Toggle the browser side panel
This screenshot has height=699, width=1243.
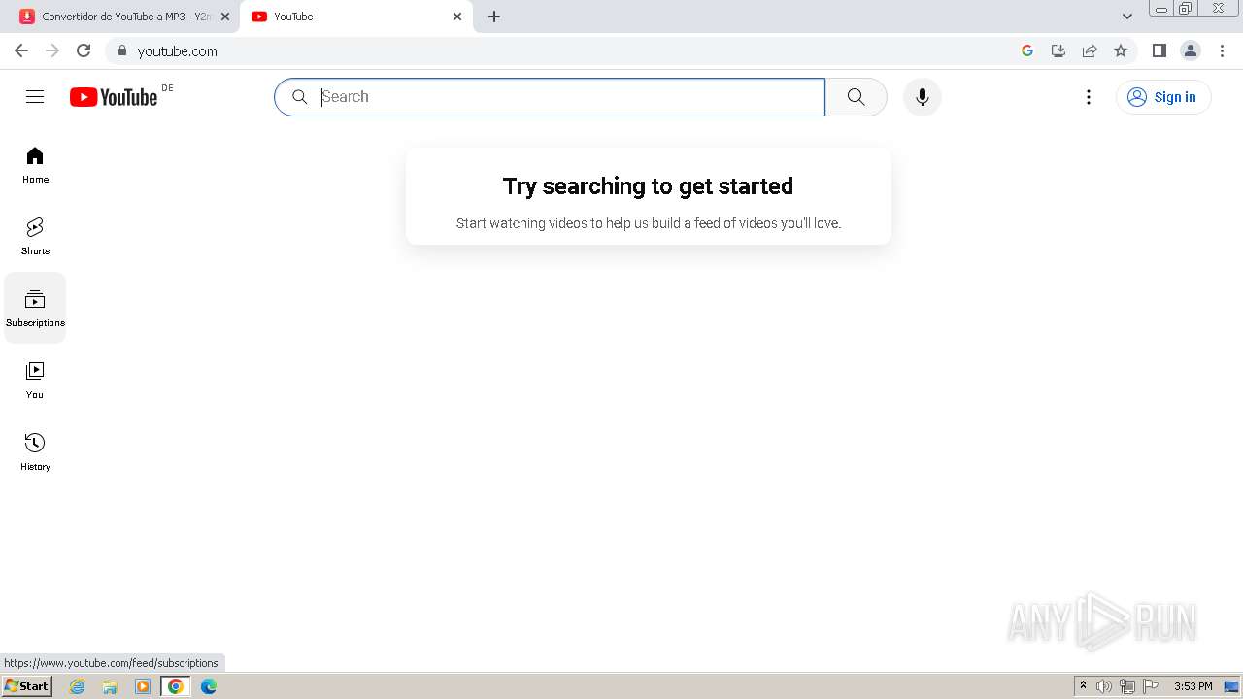pos(1159,50)
